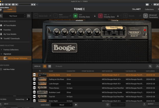
Task: Open the Collections tab
Action: 149,9
